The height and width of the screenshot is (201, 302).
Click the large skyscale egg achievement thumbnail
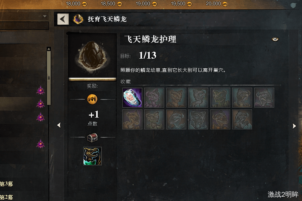(x=93, y=57)
